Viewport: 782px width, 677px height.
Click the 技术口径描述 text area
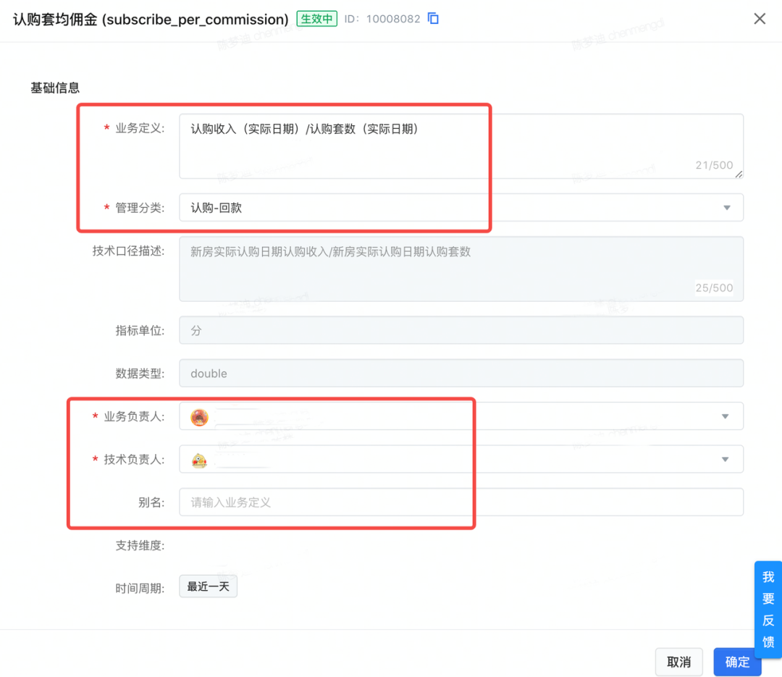tap(461, 269)
